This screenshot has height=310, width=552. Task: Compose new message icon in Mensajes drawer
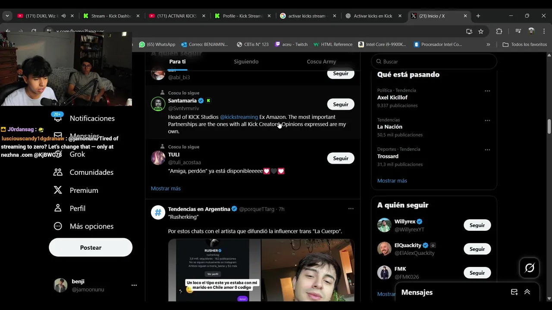pos(514,292)
